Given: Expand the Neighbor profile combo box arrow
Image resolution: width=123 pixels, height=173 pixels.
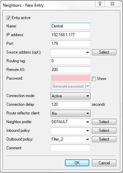Looking at the screenshot, I should [x=88, y=122].
